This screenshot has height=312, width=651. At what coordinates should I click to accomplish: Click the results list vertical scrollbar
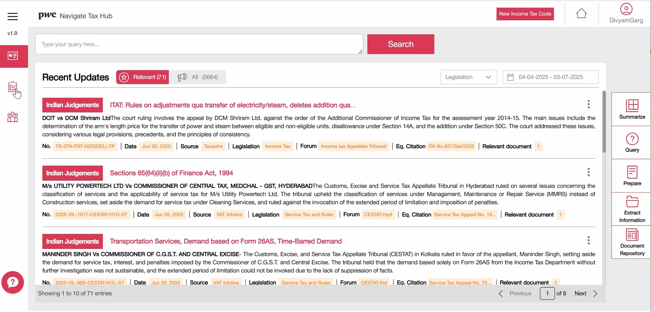click(604, 122)
